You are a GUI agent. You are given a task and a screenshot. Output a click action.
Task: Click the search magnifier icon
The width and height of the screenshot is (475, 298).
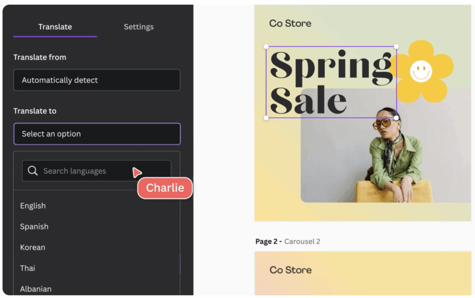33,171
